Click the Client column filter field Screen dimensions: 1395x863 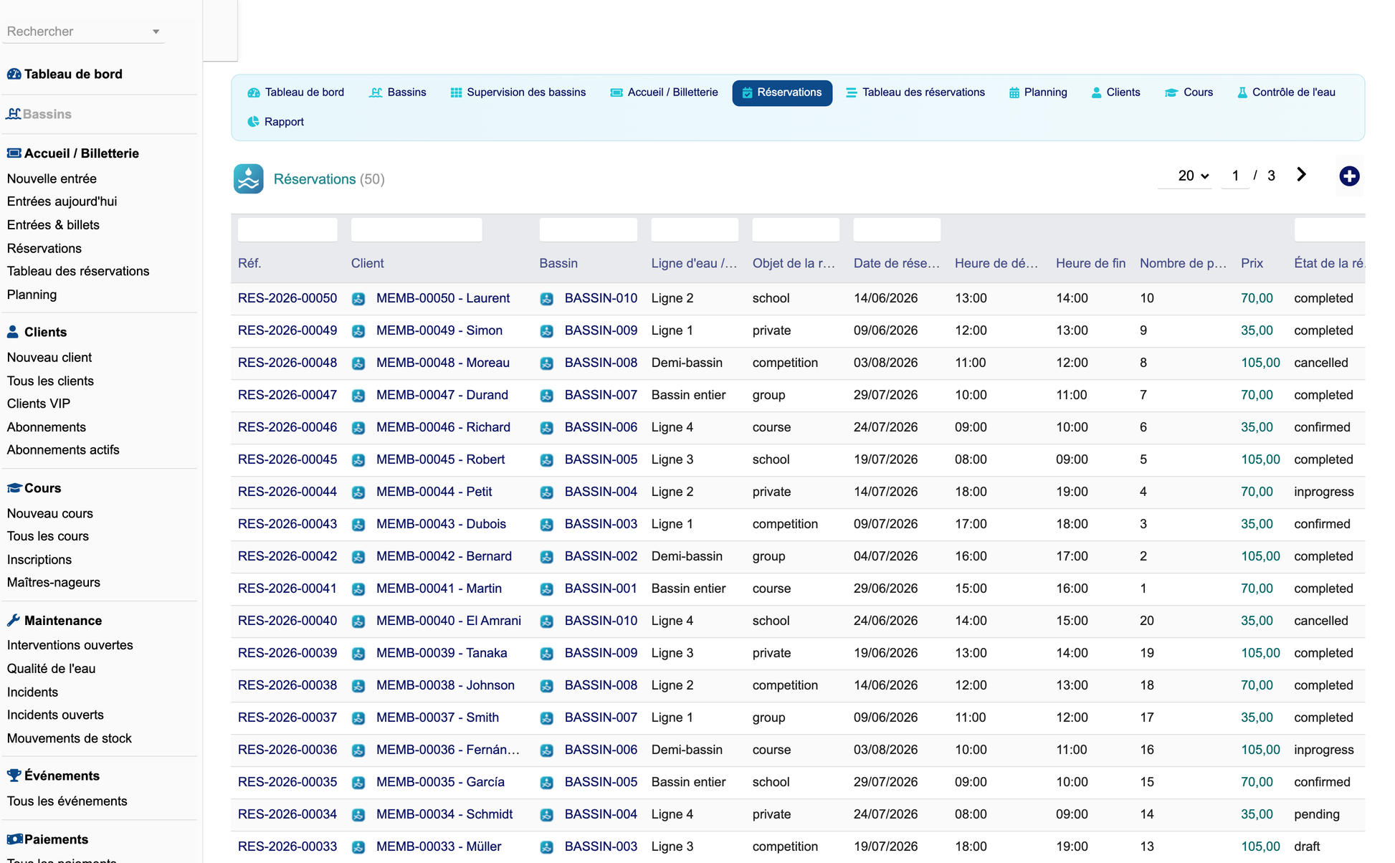click(x=416, y=229)
